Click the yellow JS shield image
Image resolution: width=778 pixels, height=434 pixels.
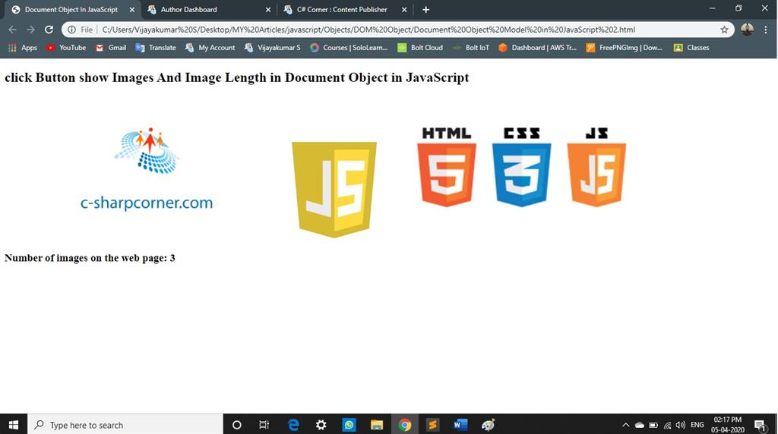(x=334, y=190)
